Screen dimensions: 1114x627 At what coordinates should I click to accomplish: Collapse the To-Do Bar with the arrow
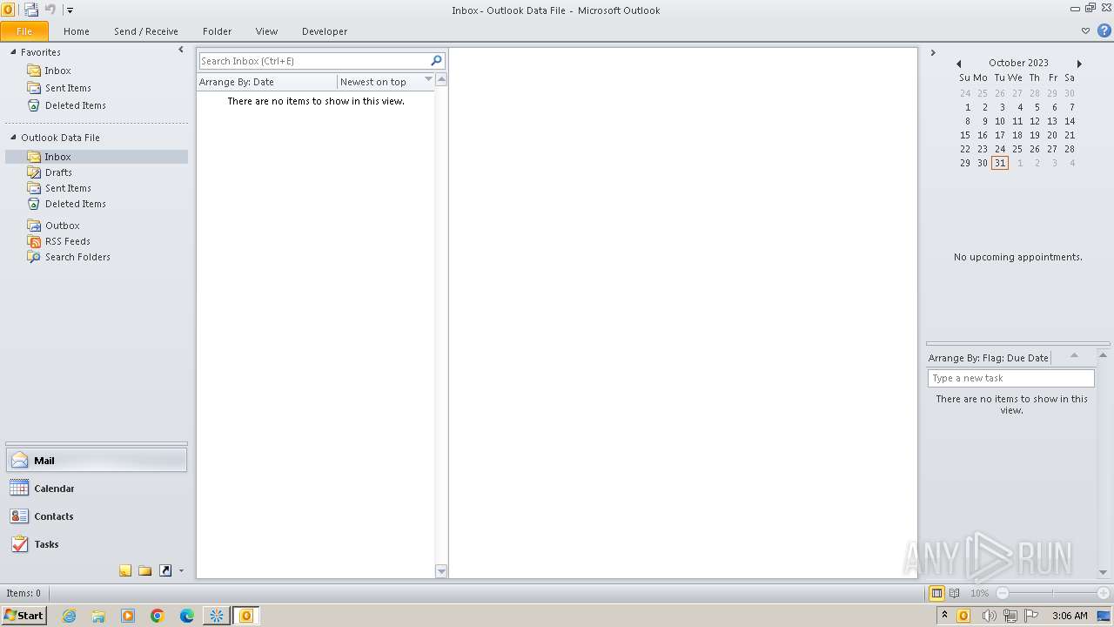(933, 53)
